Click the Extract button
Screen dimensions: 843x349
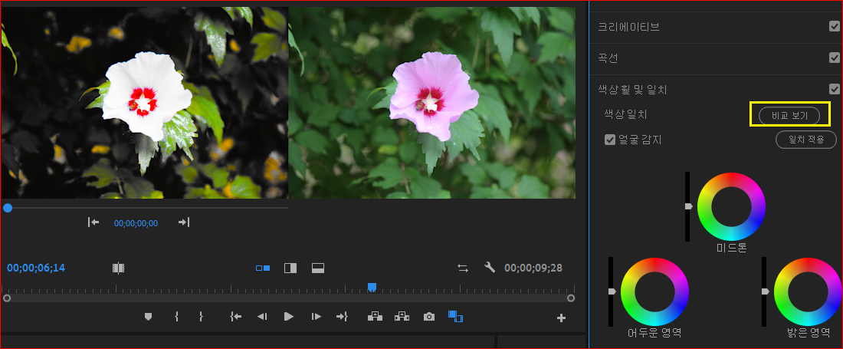(x=402, y=317)
